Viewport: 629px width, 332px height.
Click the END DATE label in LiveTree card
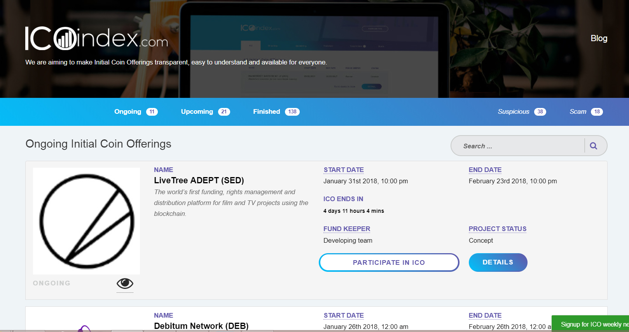tap(485, 170)
